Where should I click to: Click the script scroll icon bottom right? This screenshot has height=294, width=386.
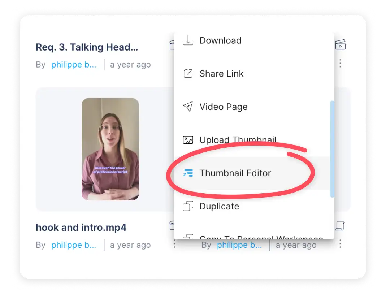point(340,226)
